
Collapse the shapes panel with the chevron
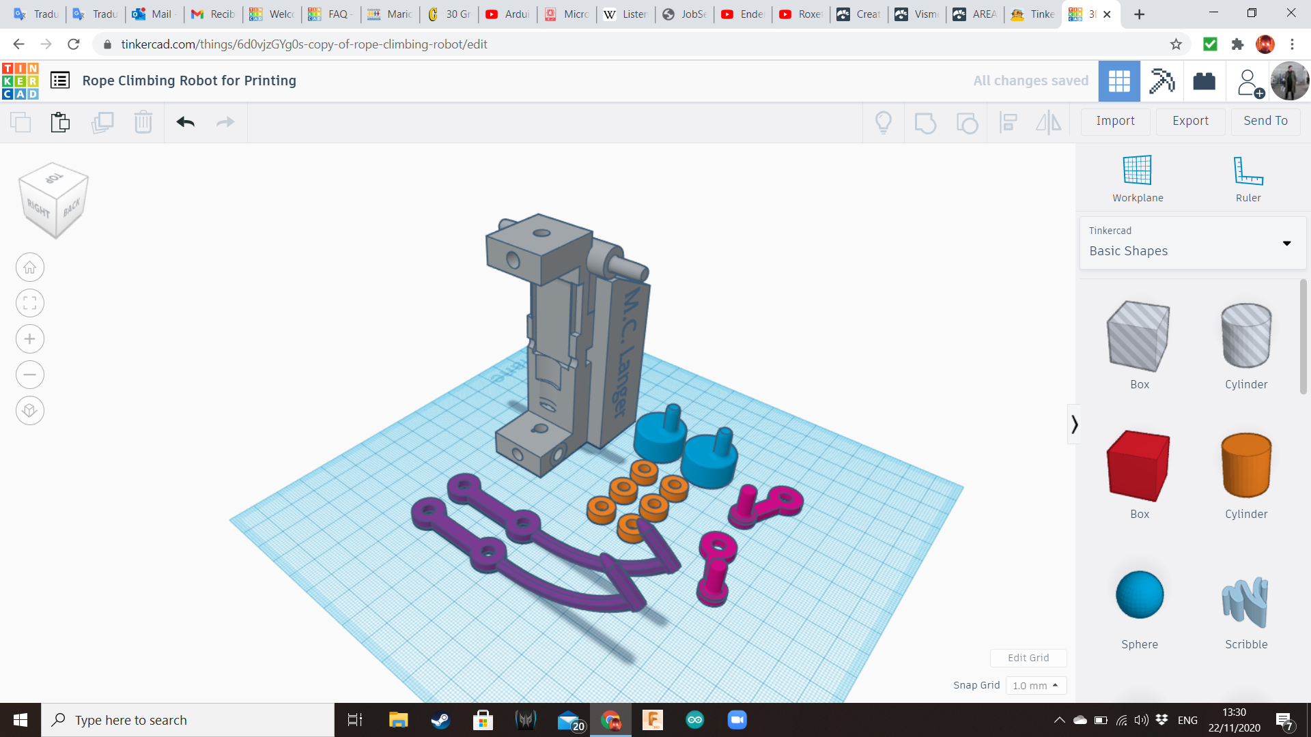point(1074,424)
